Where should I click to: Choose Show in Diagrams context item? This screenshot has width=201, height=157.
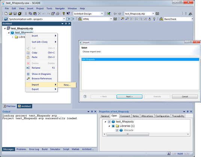pyautogui.click(x=41, y=74)
